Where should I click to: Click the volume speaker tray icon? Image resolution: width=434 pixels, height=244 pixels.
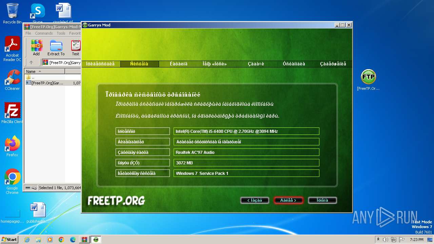[x=386, y=240]
